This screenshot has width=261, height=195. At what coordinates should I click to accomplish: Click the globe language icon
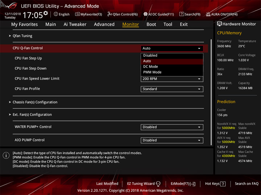pos(56,14)
